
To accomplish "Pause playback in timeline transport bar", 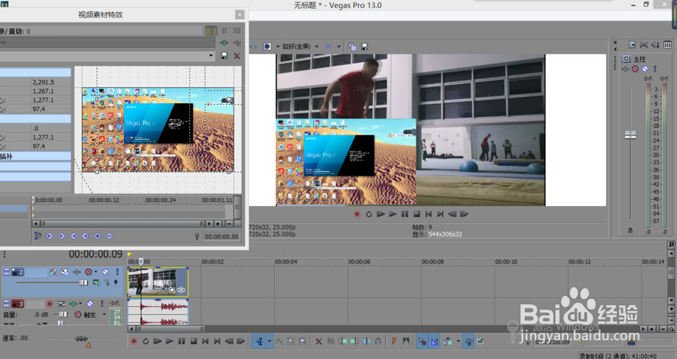I will 181,341.
